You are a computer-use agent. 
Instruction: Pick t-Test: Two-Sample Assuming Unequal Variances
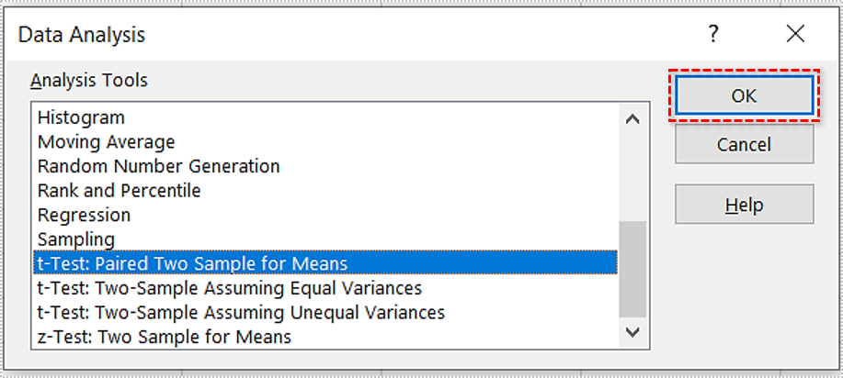coord(241,313)
